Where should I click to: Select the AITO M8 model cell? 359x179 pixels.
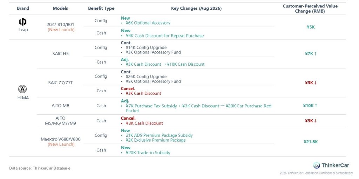pos(60,106)
